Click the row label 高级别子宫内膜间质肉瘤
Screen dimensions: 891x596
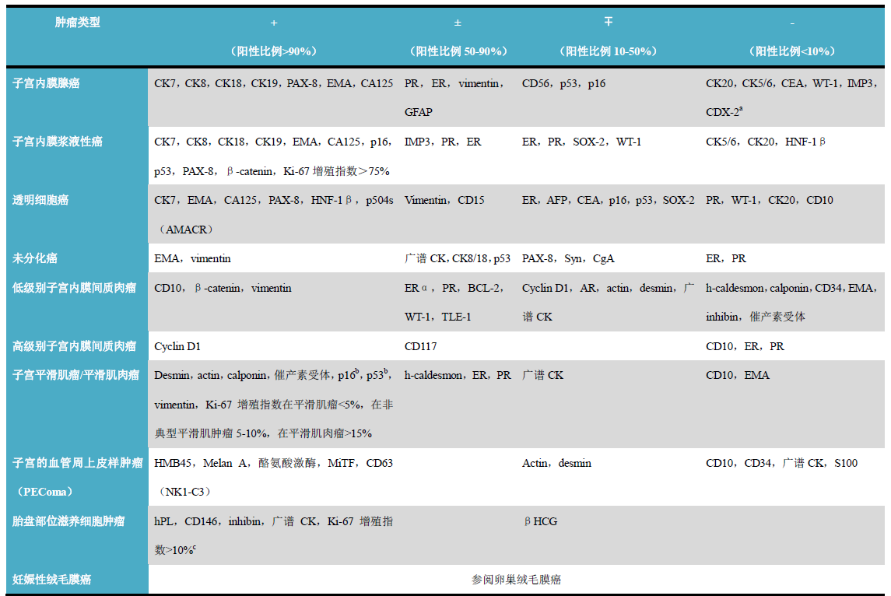75,346
